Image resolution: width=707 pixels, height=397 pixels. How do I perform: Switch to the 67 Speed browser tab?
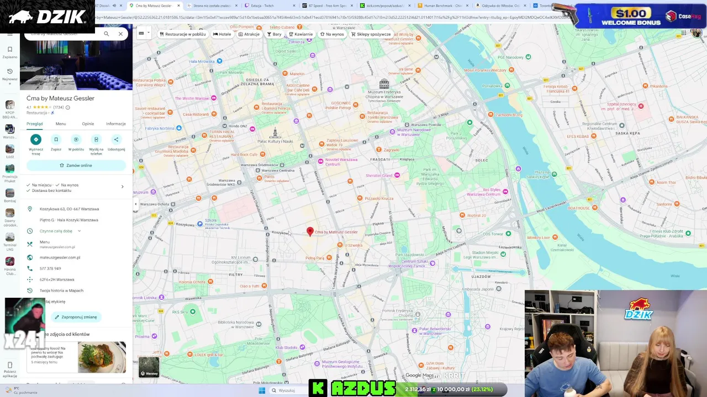coord(328,6)
